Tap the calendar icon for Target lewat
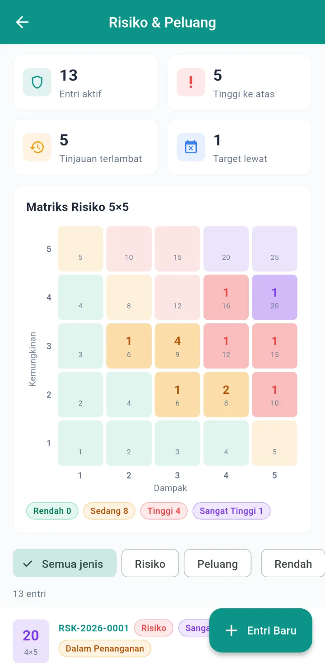The image size is (325, 663). pos(190,147)
